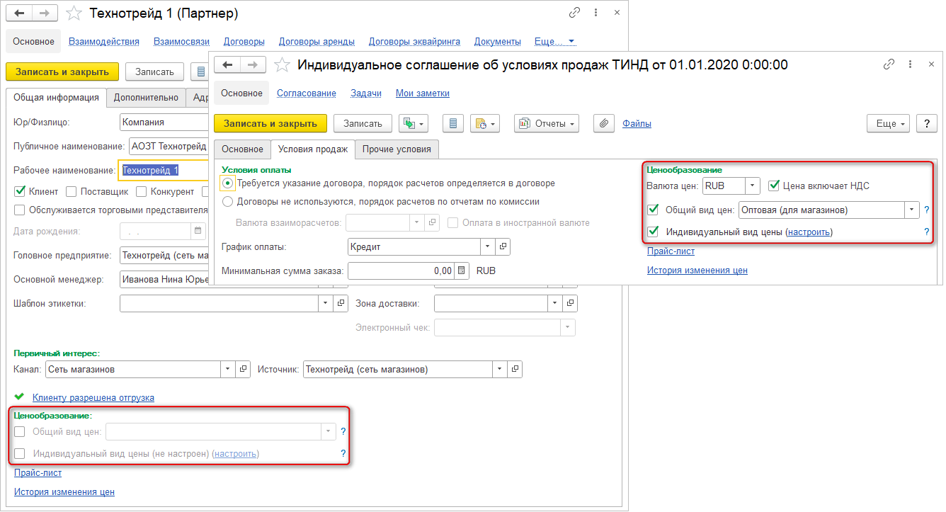The width and height of the screenshot is (946, 512).
Task: Go back in the Технотрейд 1 partner window
Action: (19, 13)
